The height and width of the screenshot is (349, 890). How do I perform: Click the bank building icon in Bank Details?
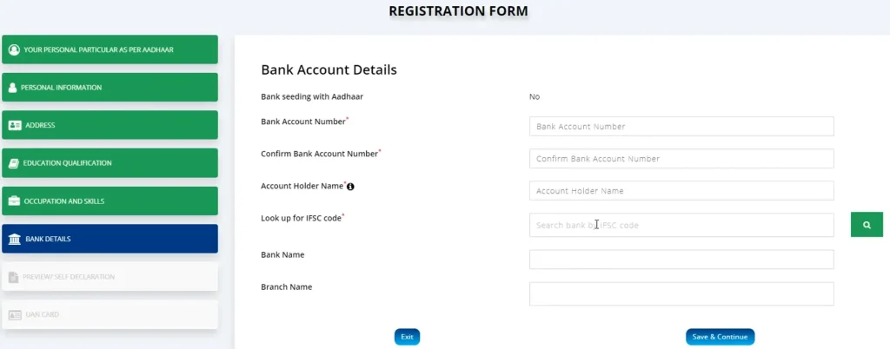tap(14, 239)
